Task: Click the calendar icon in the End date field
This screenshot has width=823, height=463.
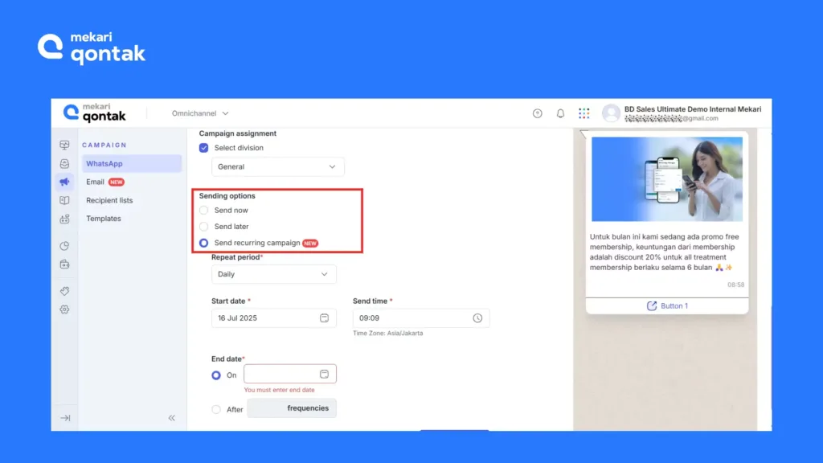Action: pyautogui.click(x=324, y=373)
